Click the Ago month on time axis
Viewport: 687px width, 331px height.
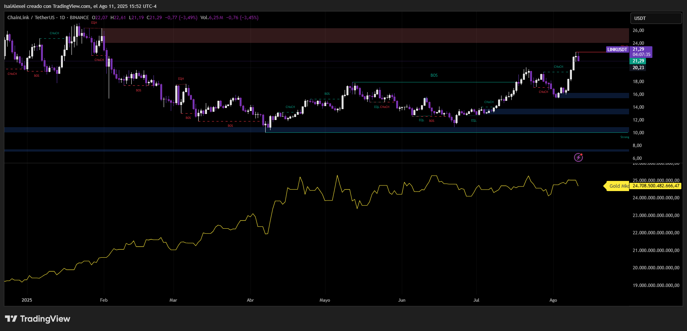click(x=553, y=300)
